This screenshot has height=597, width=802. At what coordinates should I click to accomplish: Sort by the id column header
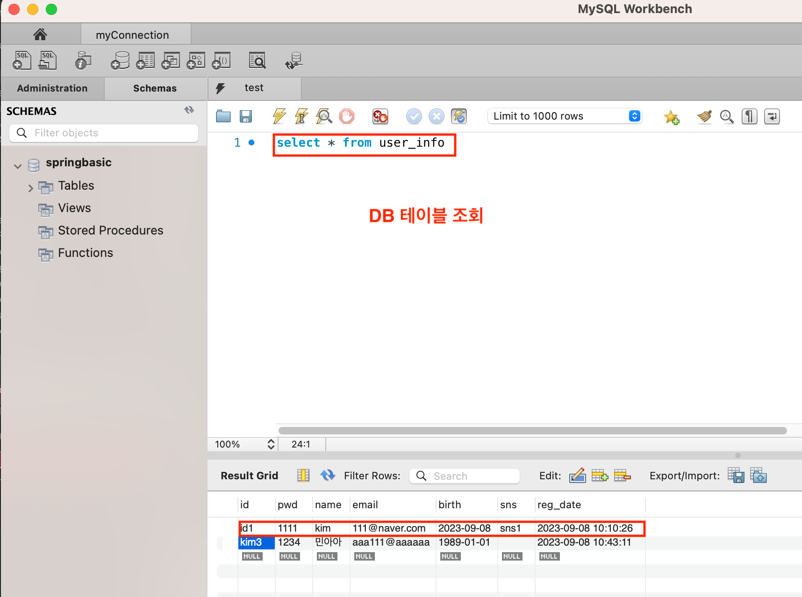tap(257, 505)
